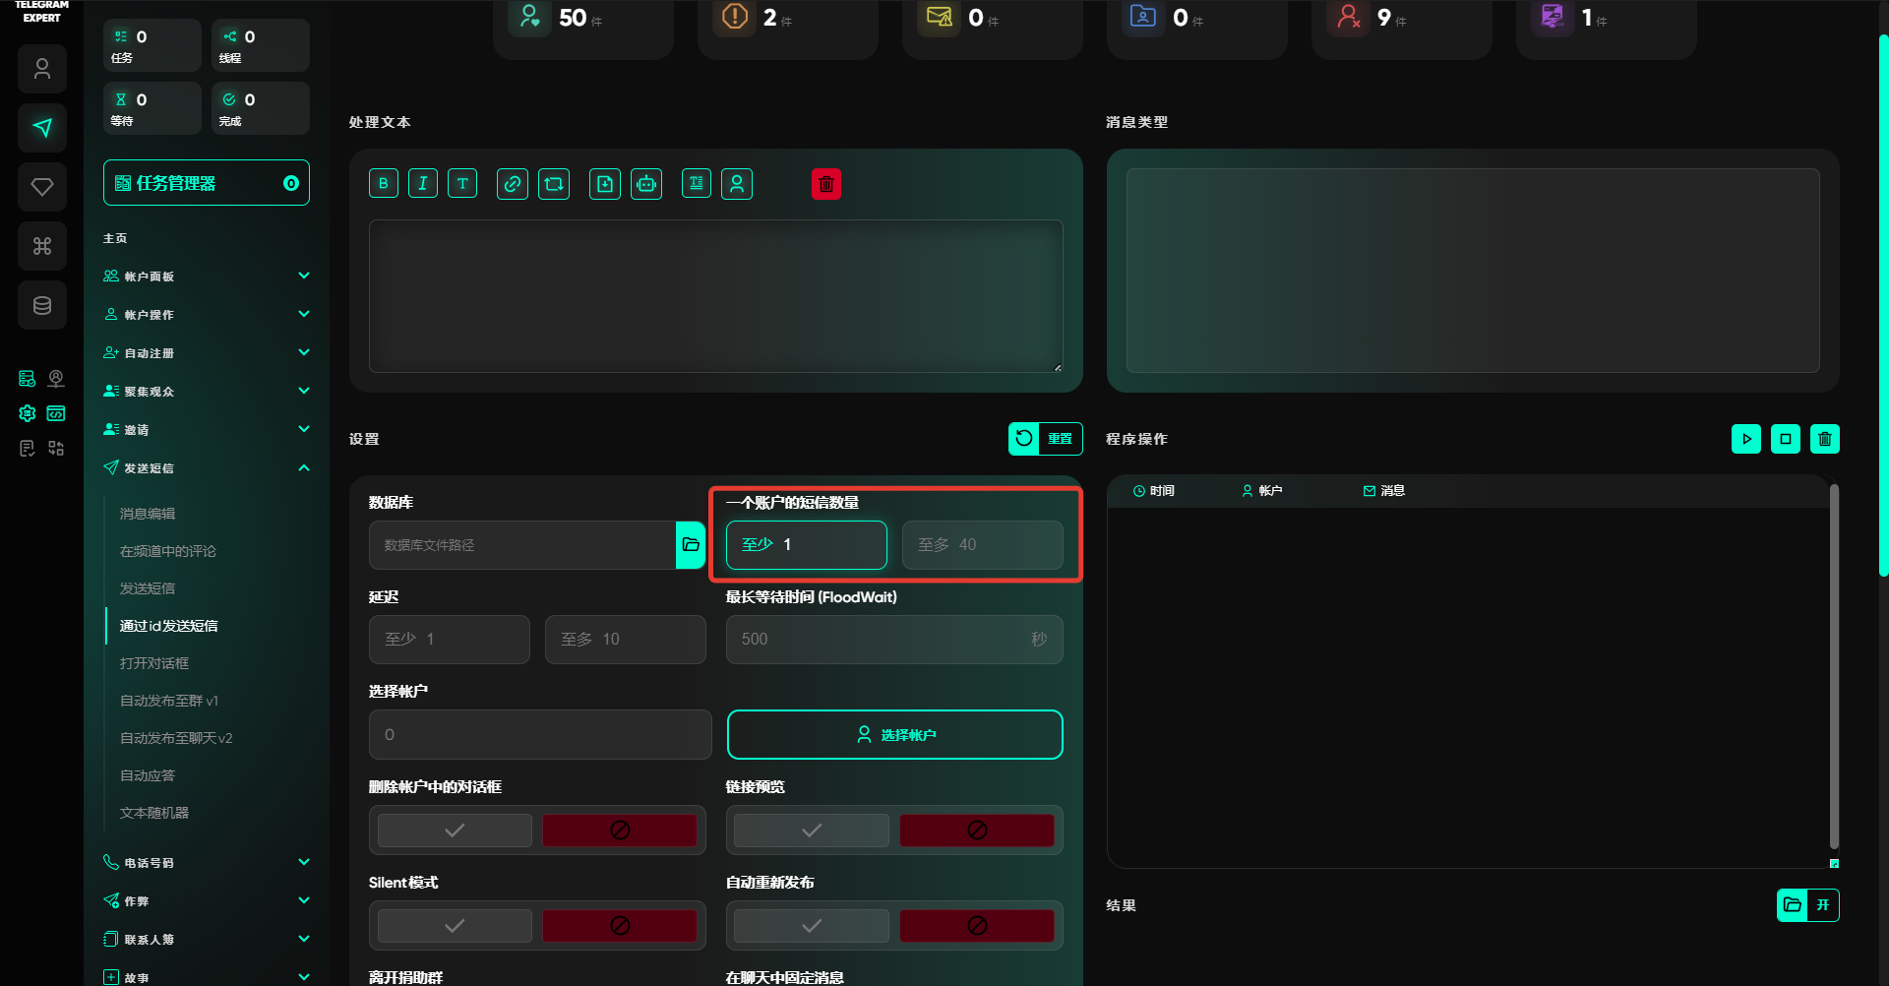Start the program with play button
The height and width of the screenshot is (986, 1889).
tap(1746, 439)
